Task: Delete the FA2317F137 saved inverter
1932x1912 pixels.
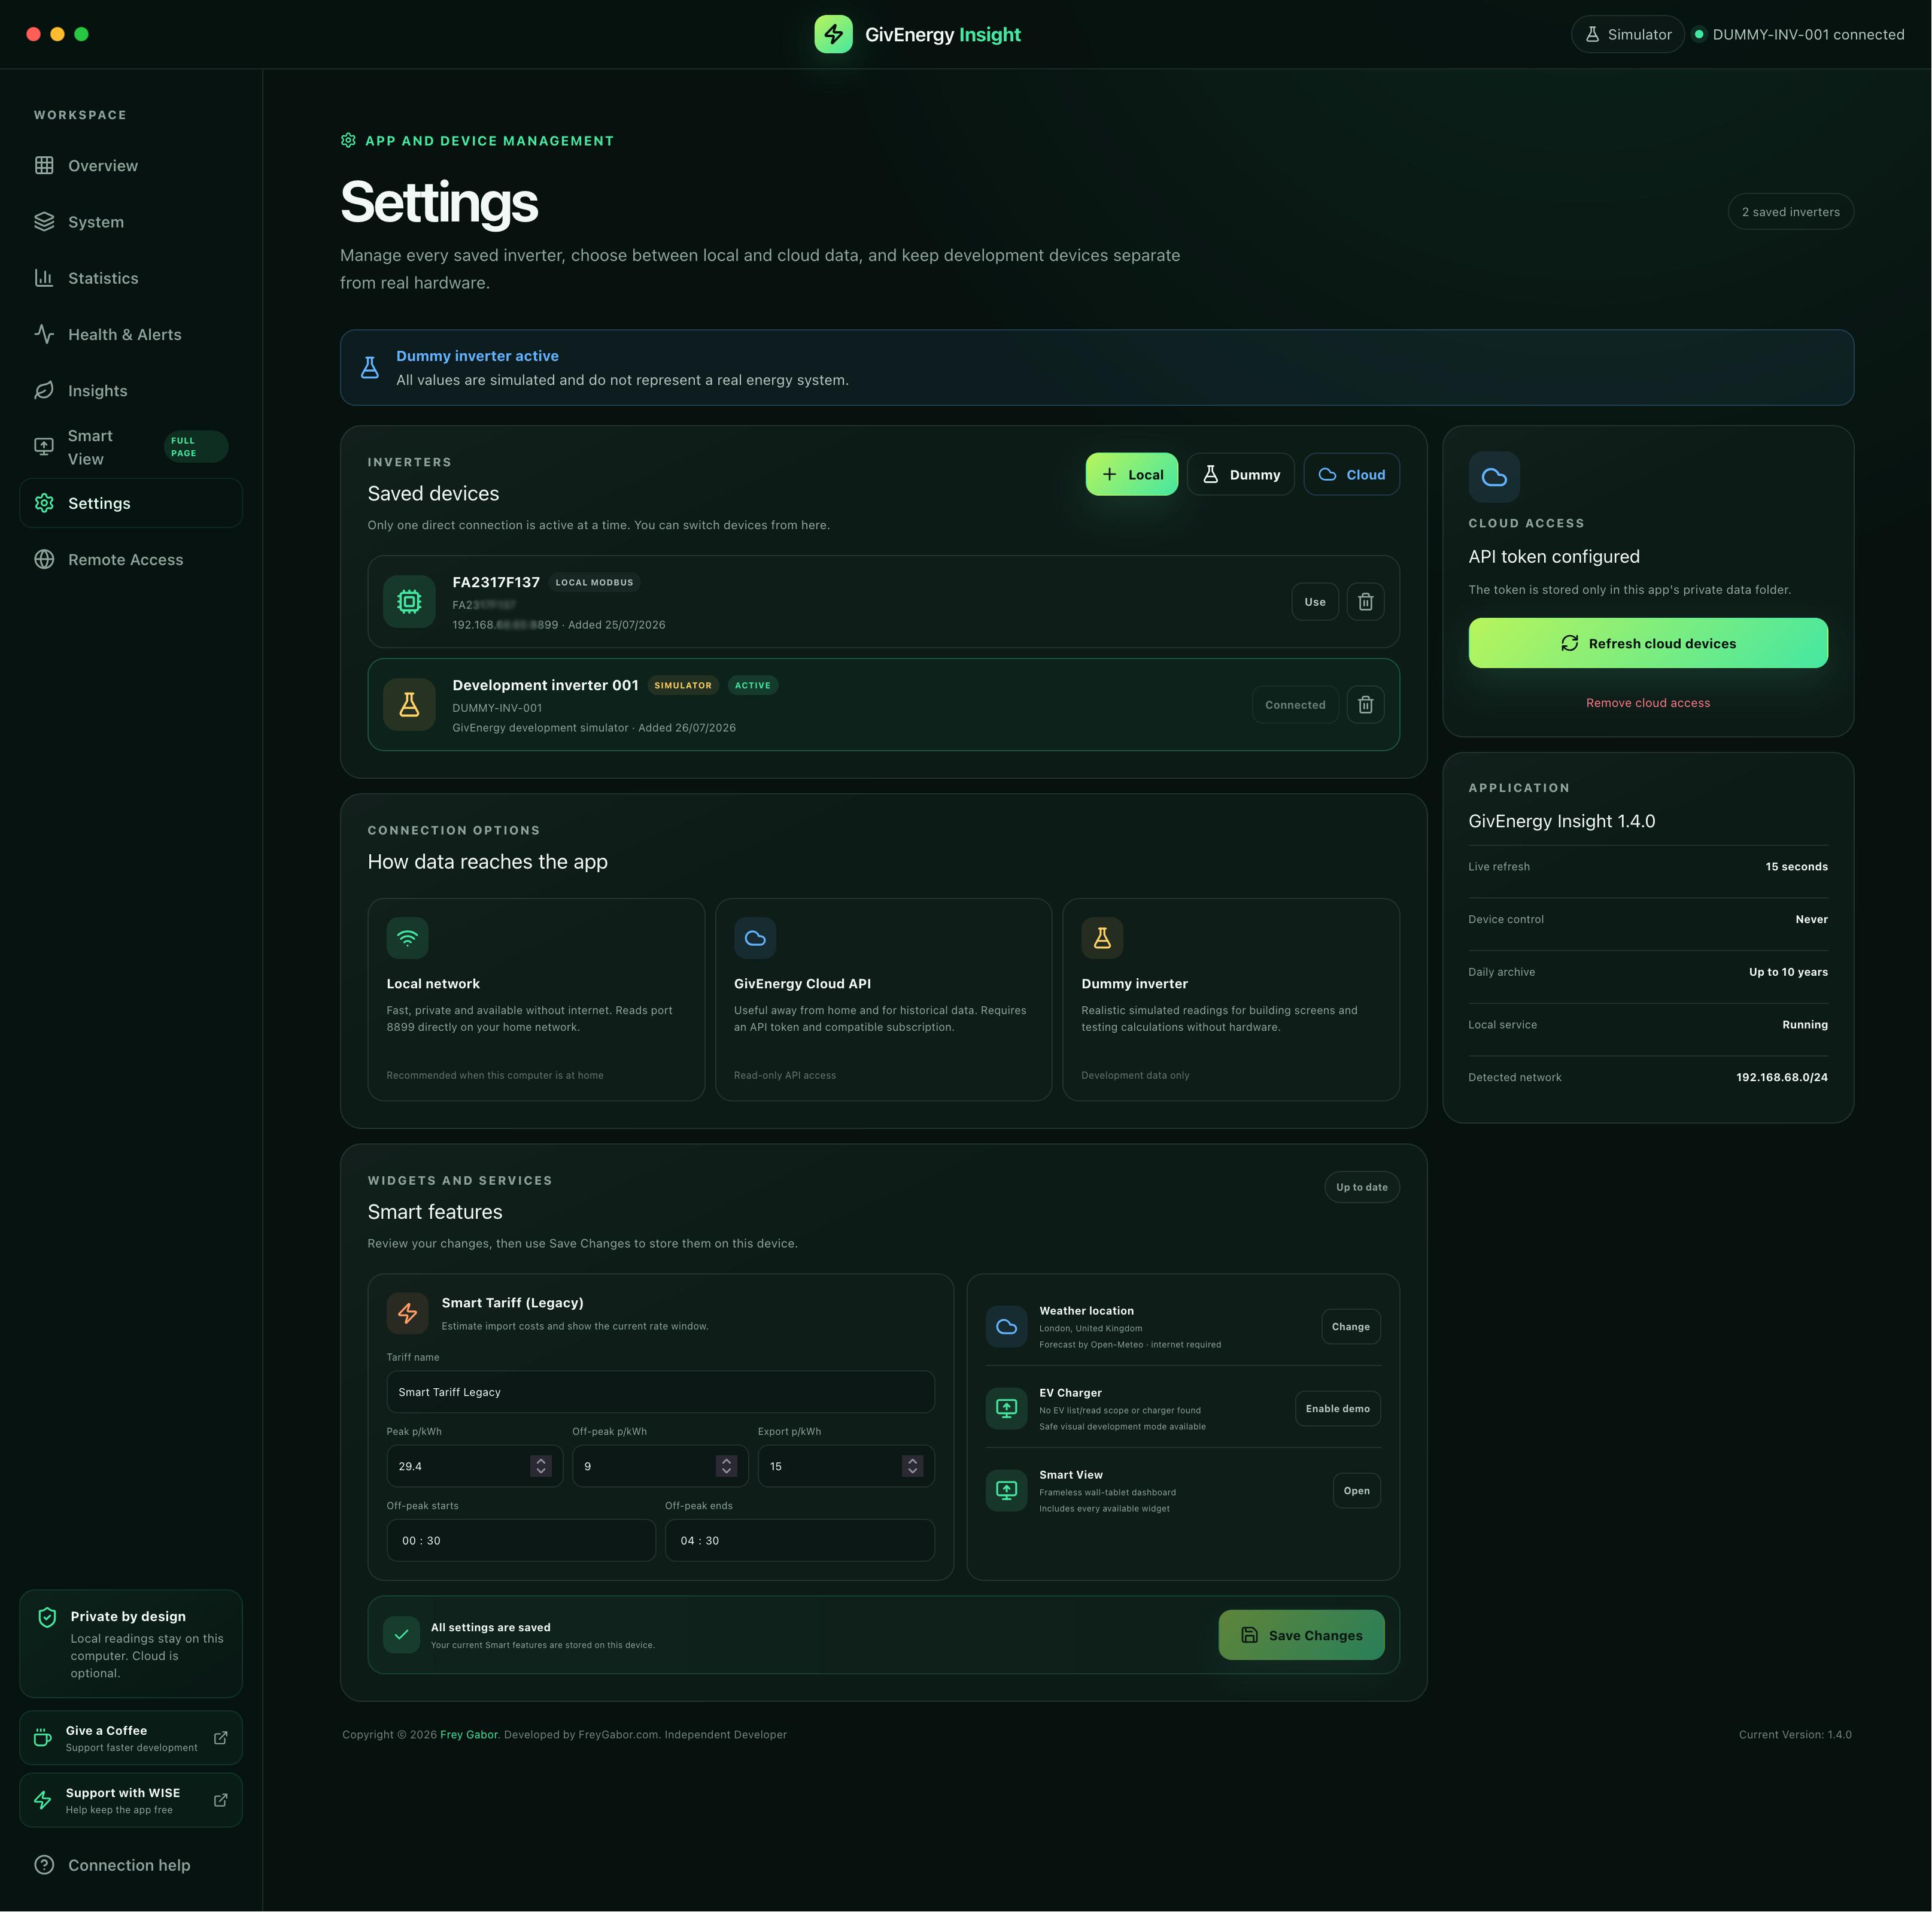Action: (x=1365, y=602)
